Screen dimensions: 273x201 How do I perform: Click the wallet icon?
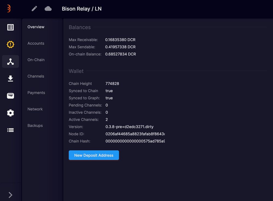click(10, 96)
